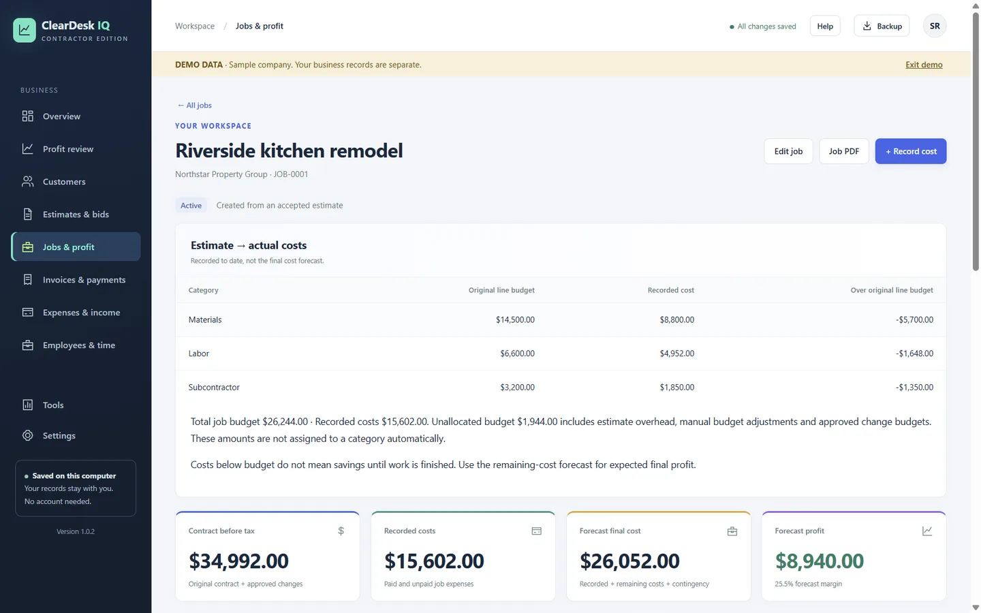Click the $8,800.00 recorded cost cell
The height and width of the screenshot is (613, 981).
(x=677, y=319)
